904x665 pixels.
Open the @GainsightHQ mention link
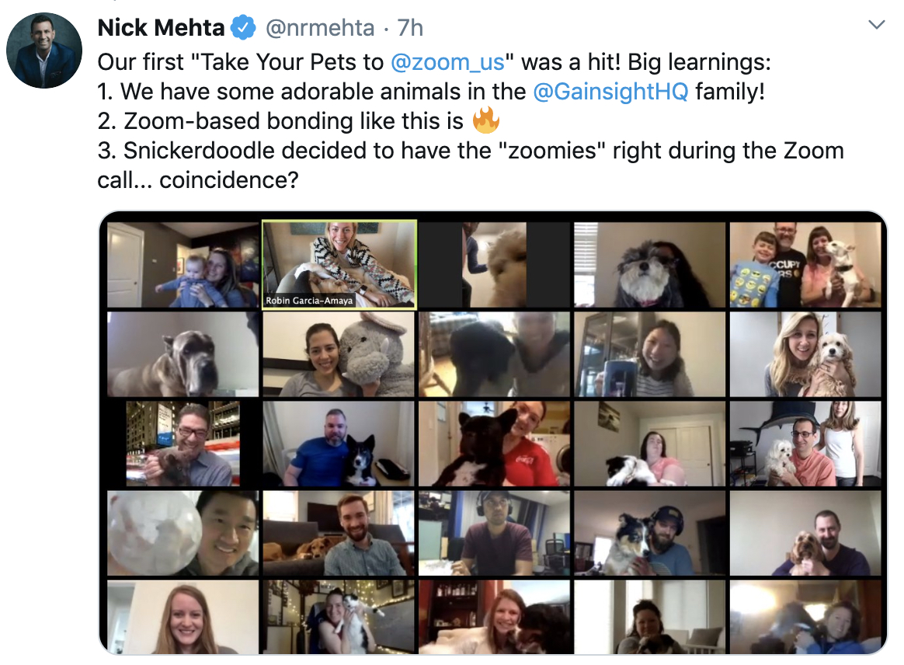pos(610,91)
